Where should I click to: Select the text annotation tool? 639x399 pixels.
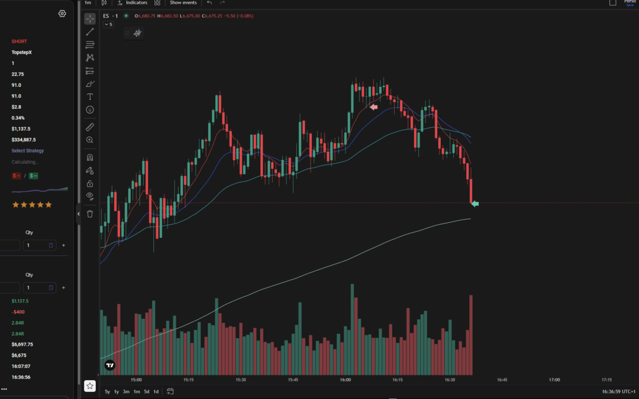point(89,96)
